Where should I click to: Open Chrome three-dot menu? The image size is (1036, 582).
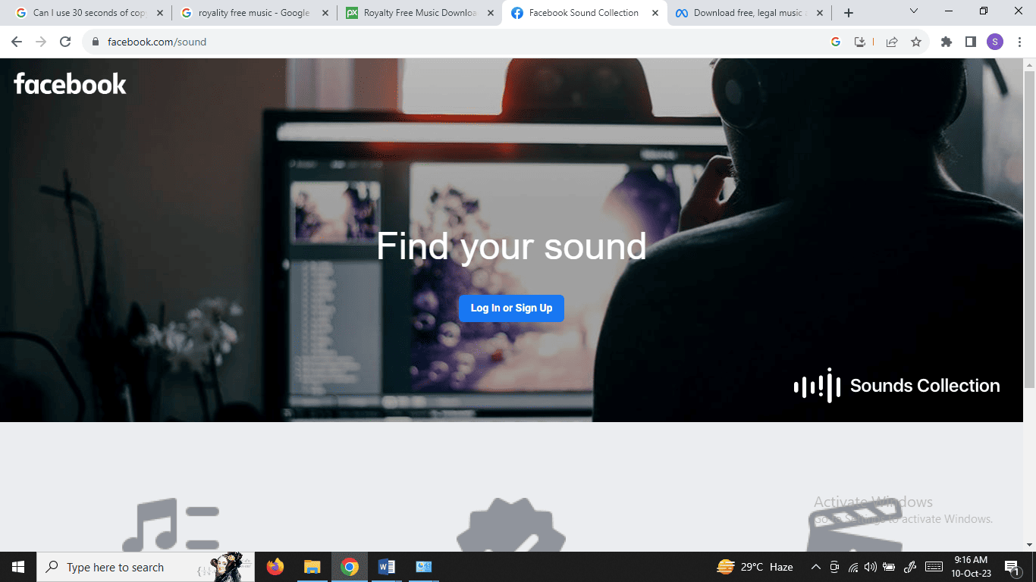click(1019, 42)
